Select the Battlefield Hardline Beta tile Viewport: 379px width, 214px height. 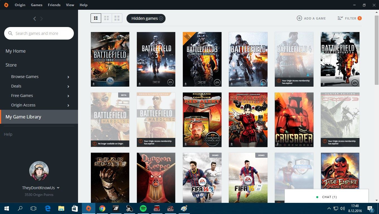(110, 120)
